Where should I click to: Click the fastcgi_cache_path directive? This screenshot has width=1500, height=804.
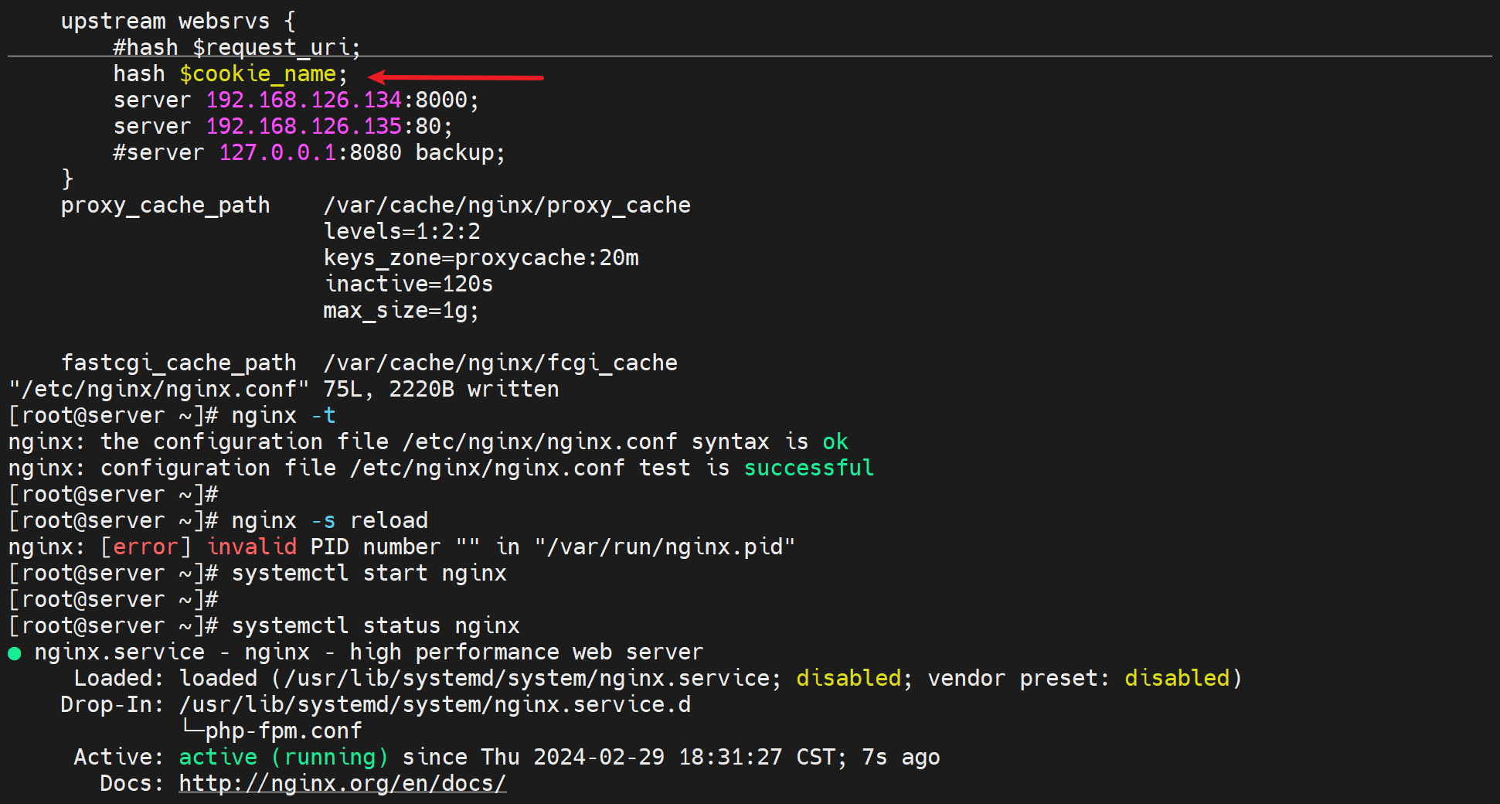pos(179,363)
